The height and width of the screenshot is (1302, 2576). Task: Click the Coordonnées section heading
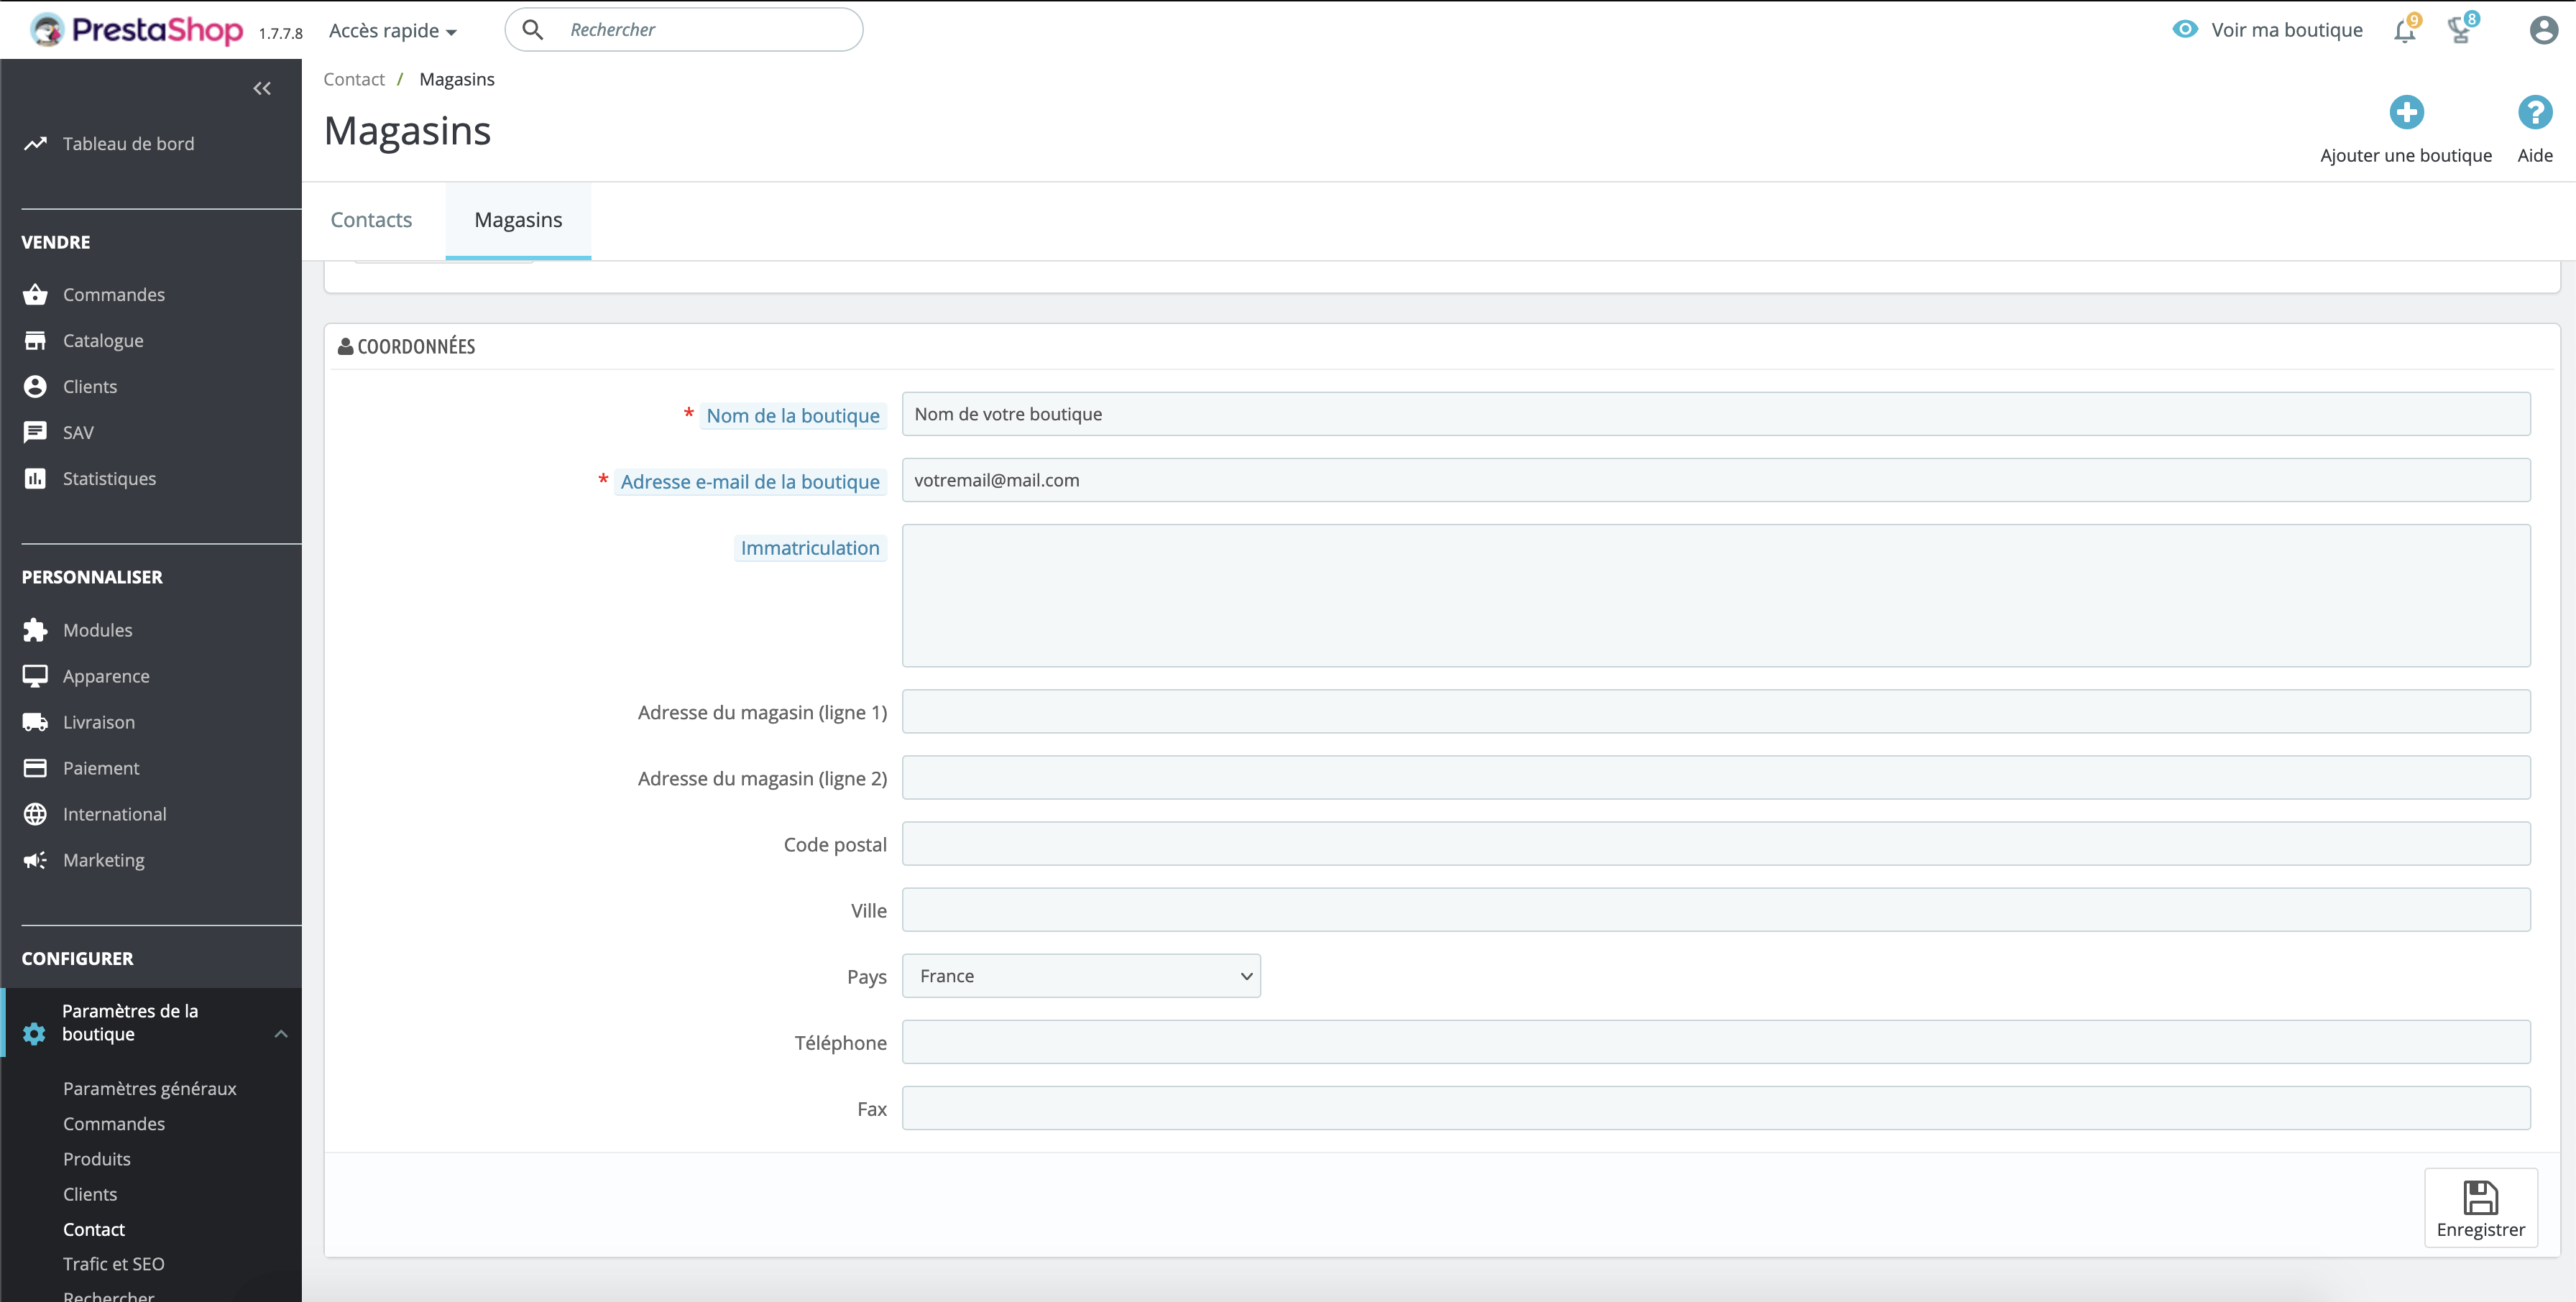(x=416, y=346)
